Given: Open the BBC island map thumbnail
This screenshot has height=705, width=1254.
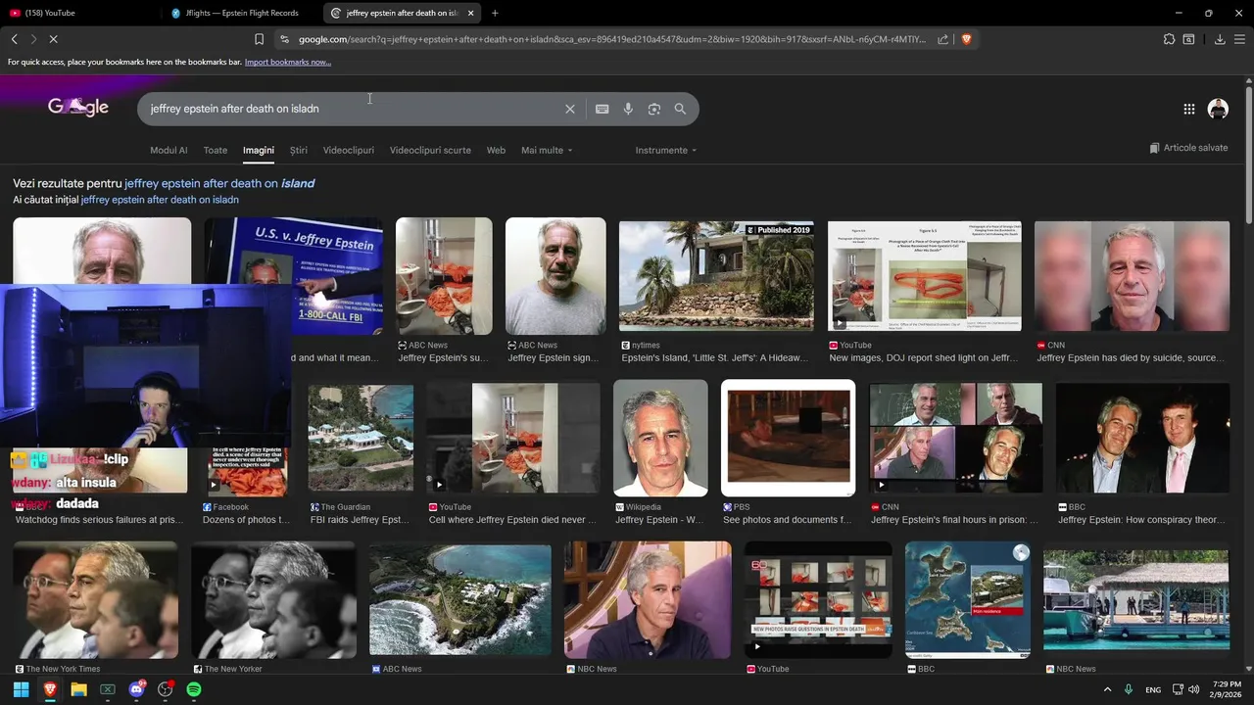Looking at the screenshot, I should [968, 598].
